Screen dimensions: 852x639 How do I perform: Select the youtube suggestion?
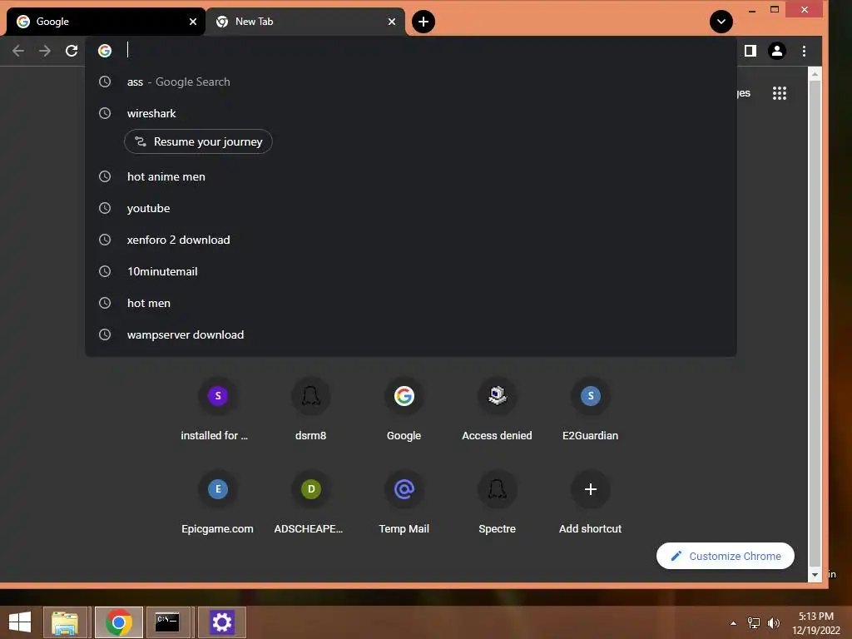(411, 208)
